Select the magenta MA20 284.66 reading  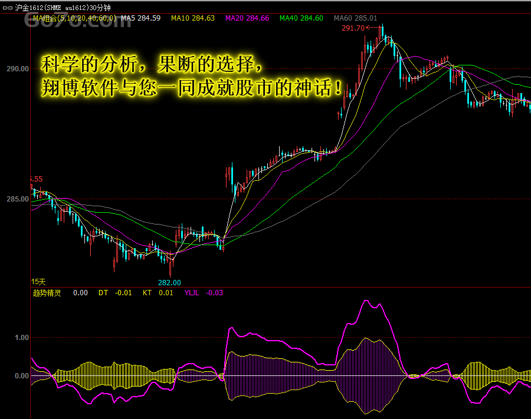coord(247,18)
